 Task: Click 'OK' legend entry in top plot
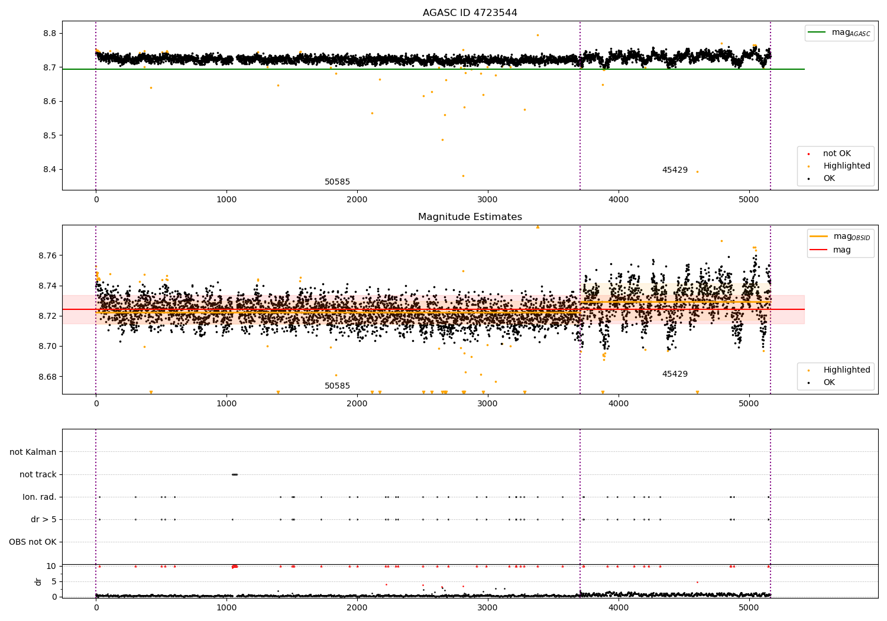[829, 179]
